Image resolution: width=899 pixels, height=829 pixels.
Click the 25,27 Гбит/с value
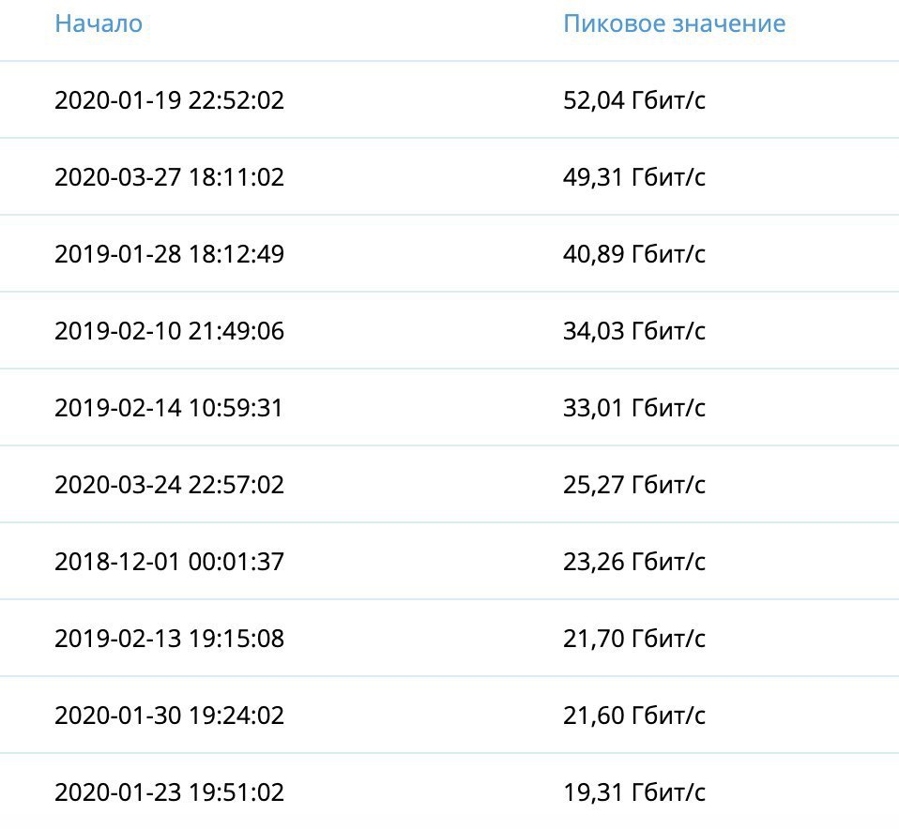[x=634, y=485]
